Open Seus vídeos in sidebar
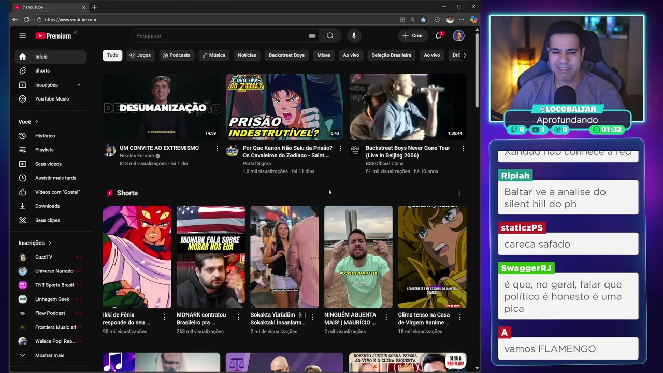 pyautogui.click(x=50, y=164)
